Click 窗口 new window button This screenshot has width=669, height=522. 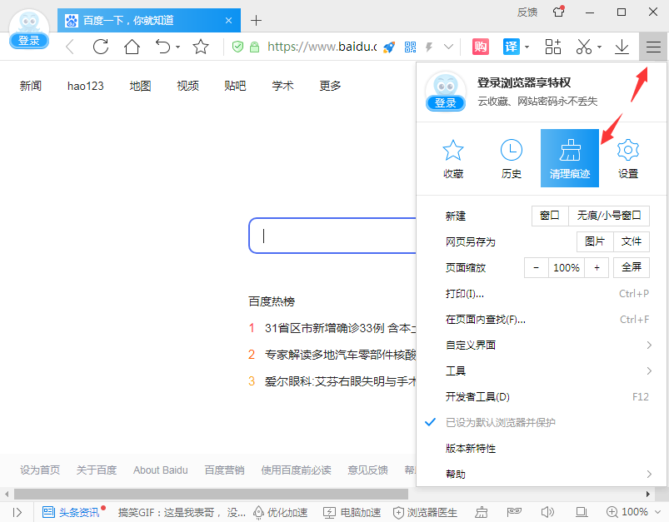pyautogui.click(x=550, y=216)
